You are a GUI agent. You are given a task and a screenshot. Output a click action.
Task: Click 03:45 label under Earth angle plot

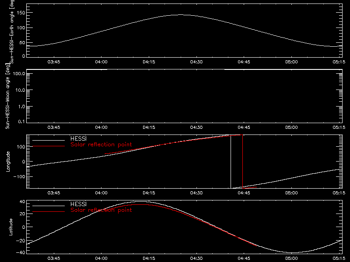[x=54, y=62]
